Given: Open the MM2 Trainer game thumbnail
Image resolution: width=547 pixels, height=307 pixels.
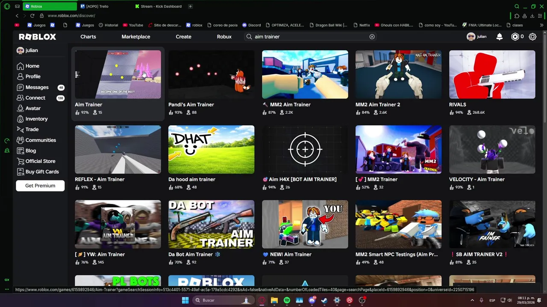Looking at the screenshot, I should pos(398,150).
